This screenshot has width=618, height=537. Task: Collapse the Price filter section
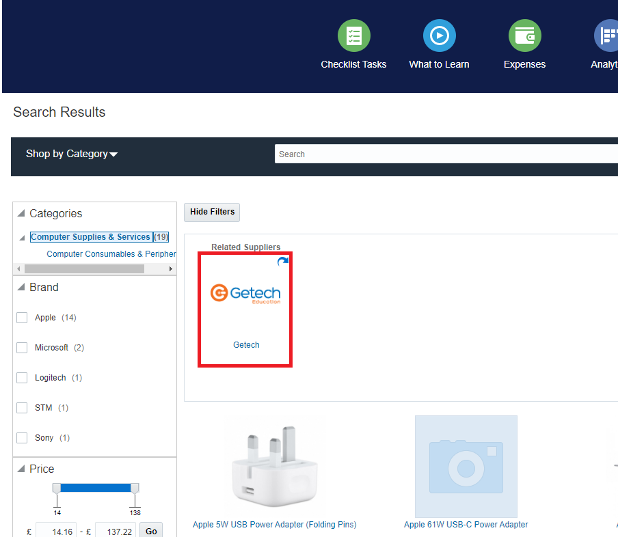(21, 469)
